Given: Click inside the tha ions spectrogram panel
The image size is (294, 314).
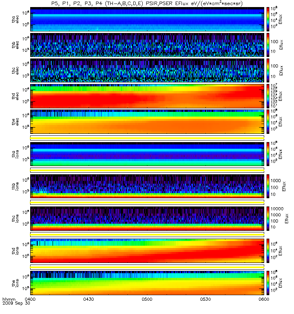Looking at the screenshot, I should [147, 154].
